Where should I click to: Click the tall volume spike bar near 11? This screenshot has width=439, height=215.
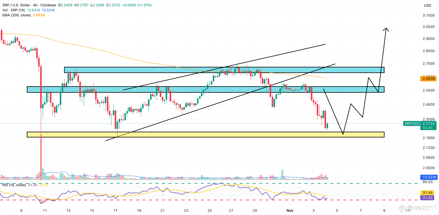41,157
